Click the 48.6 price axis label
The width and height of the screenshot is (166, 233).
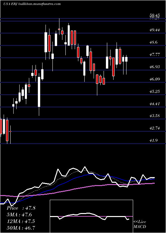tap(154, 42)
